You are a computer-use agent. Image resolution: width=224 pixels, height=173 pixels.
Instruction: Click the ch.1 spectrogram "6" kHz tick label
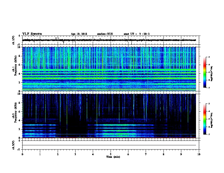[x=20, y=65]
